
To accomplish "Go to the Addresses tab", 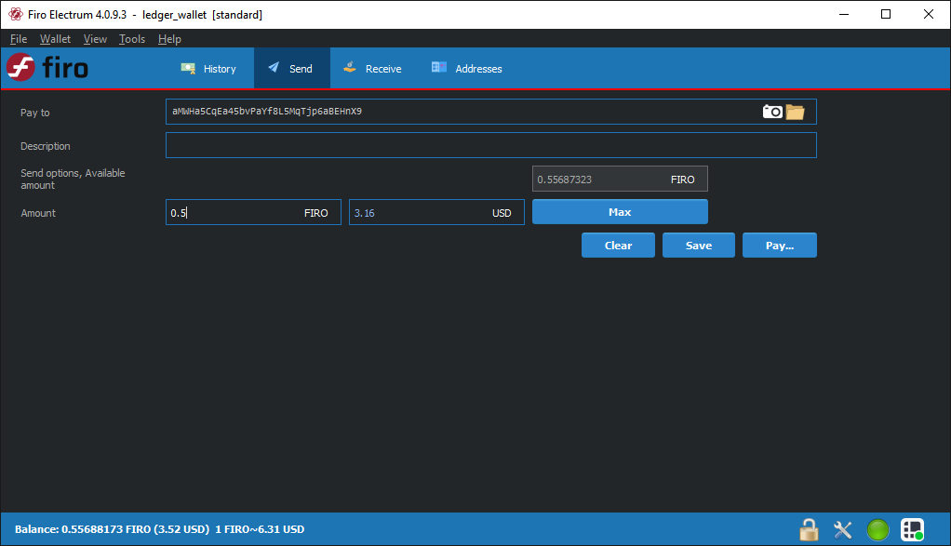I will (x=466, y=69).
